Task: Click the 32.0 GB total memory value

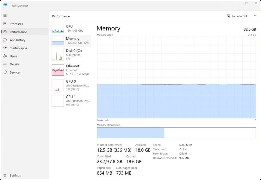Action: point(250,29)
